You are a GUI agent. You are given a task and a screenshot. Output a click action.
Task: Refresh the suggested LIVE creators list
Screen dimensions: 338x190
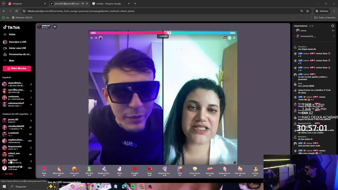[31, 114]
